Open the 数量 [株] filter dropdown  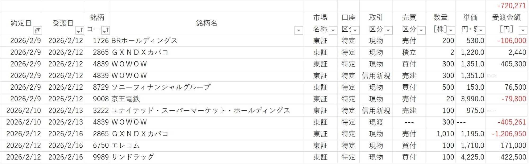451,31
